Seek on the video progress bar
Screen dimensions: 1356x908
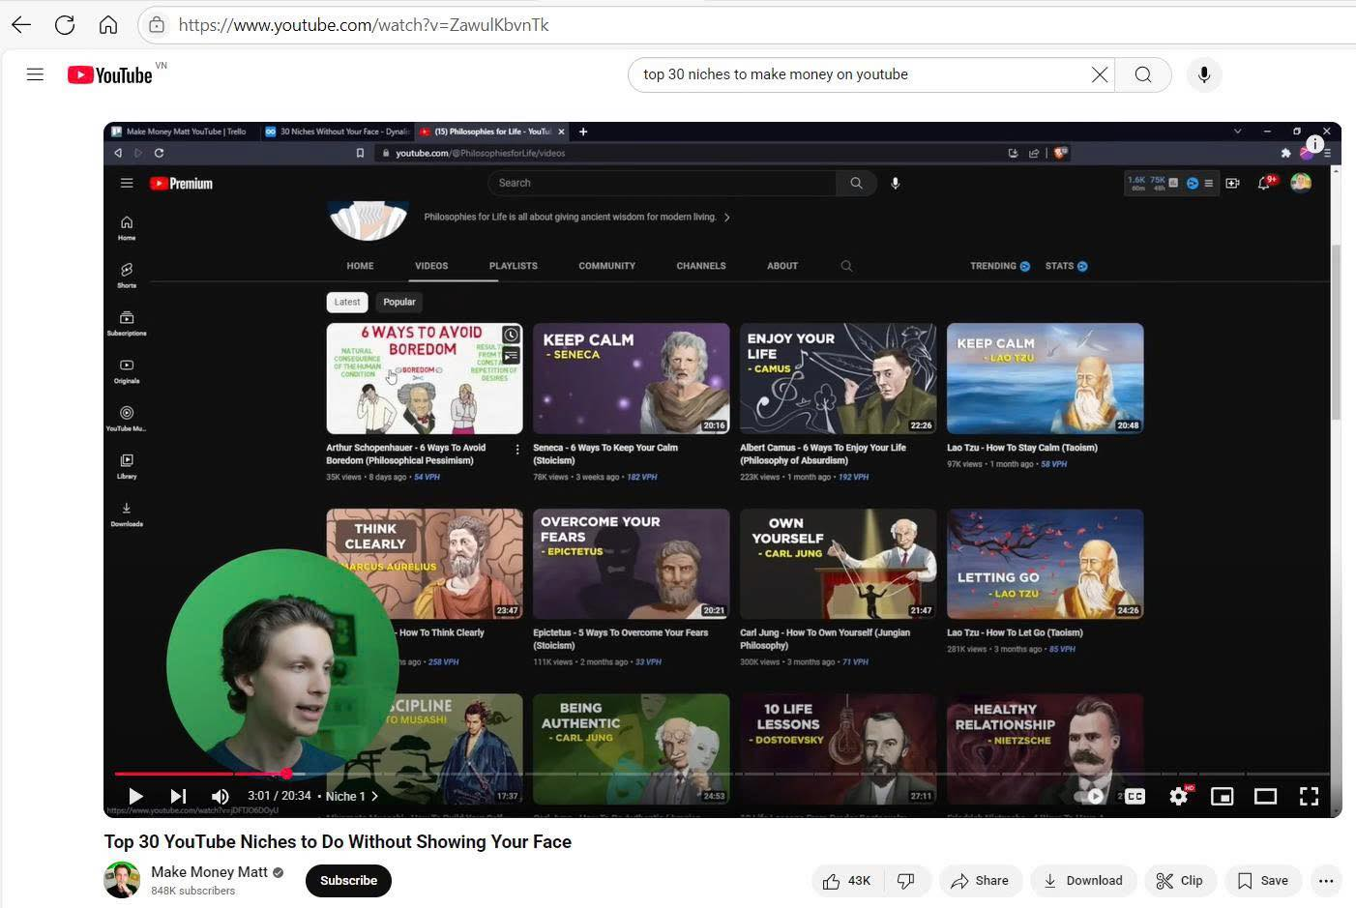722,774
